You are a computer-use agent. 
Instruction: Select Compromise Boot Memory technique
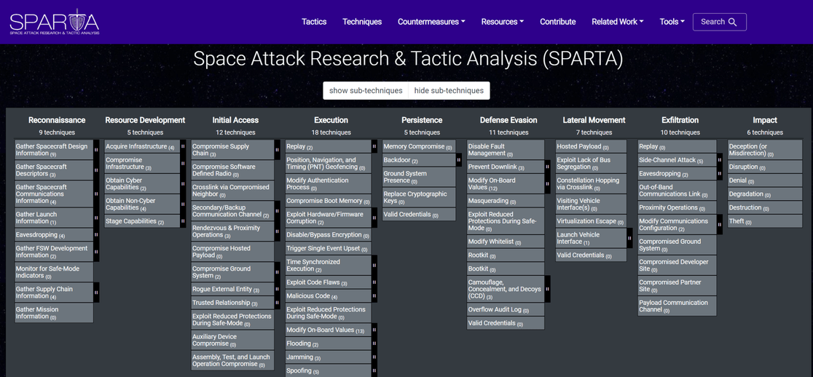tap(329, 200)
